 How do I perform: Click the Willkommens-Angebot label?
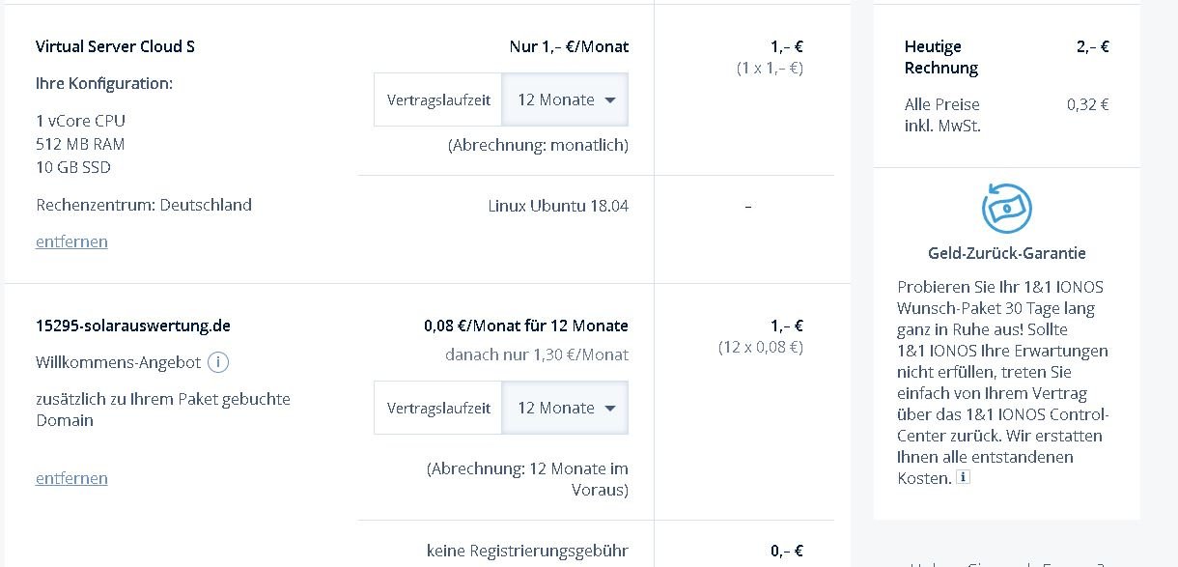point(118,363)
